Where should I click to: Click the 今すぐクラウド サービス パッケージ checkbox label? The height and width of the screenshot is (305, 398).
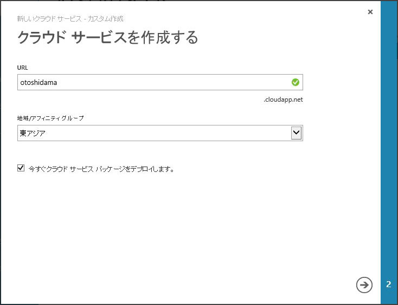[101, 169]
